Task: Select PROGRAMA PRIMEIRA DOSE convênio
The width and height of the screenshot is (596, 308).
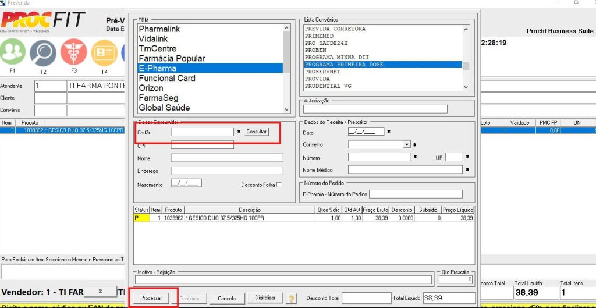Action: click(383, 65)
